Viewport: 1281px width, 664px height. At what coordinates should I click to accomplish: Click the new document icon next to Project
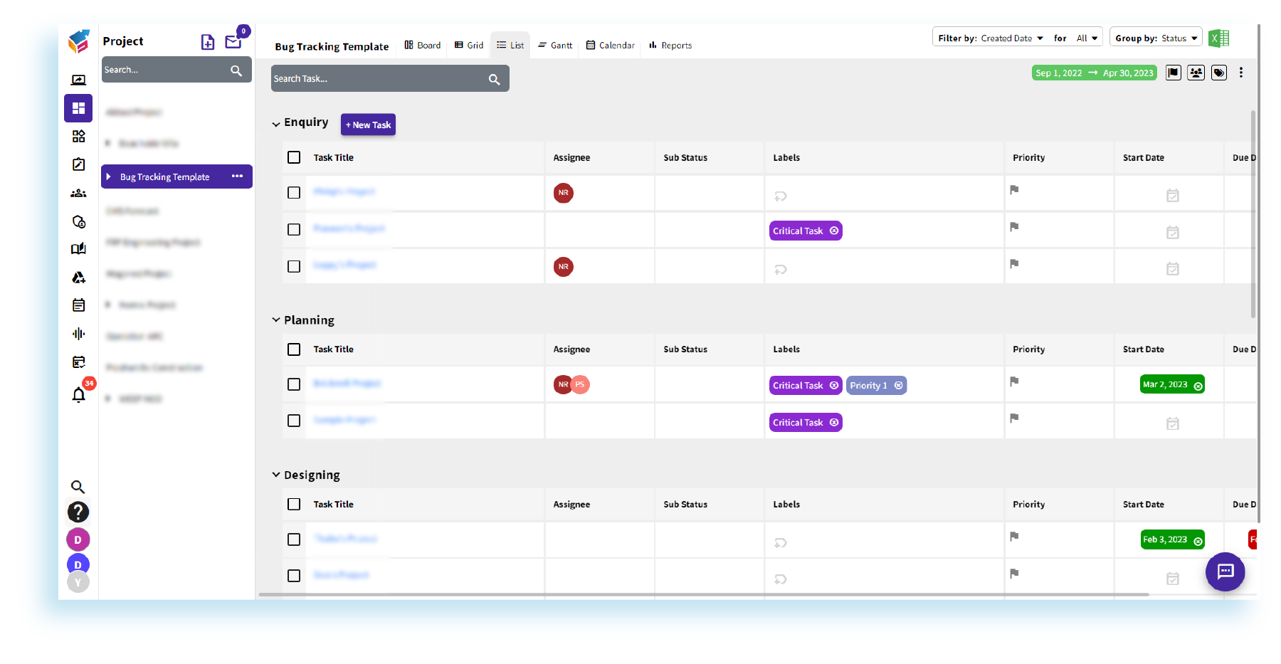click(207, 43)
